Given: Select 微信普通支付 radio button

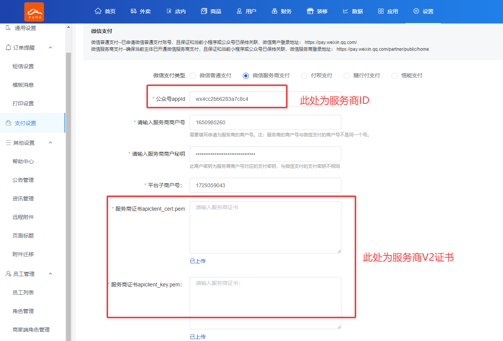Looking at the screenshot, I should [193, 76].
